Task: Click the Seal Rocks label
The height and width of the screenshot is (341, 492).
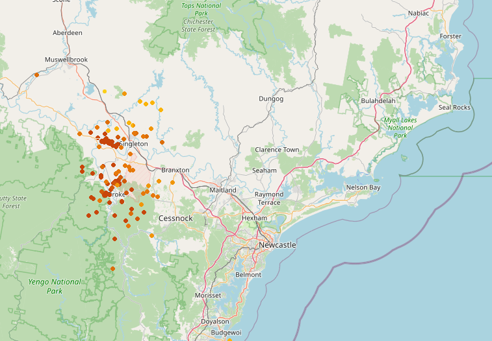Action: (x=454, y=108)
